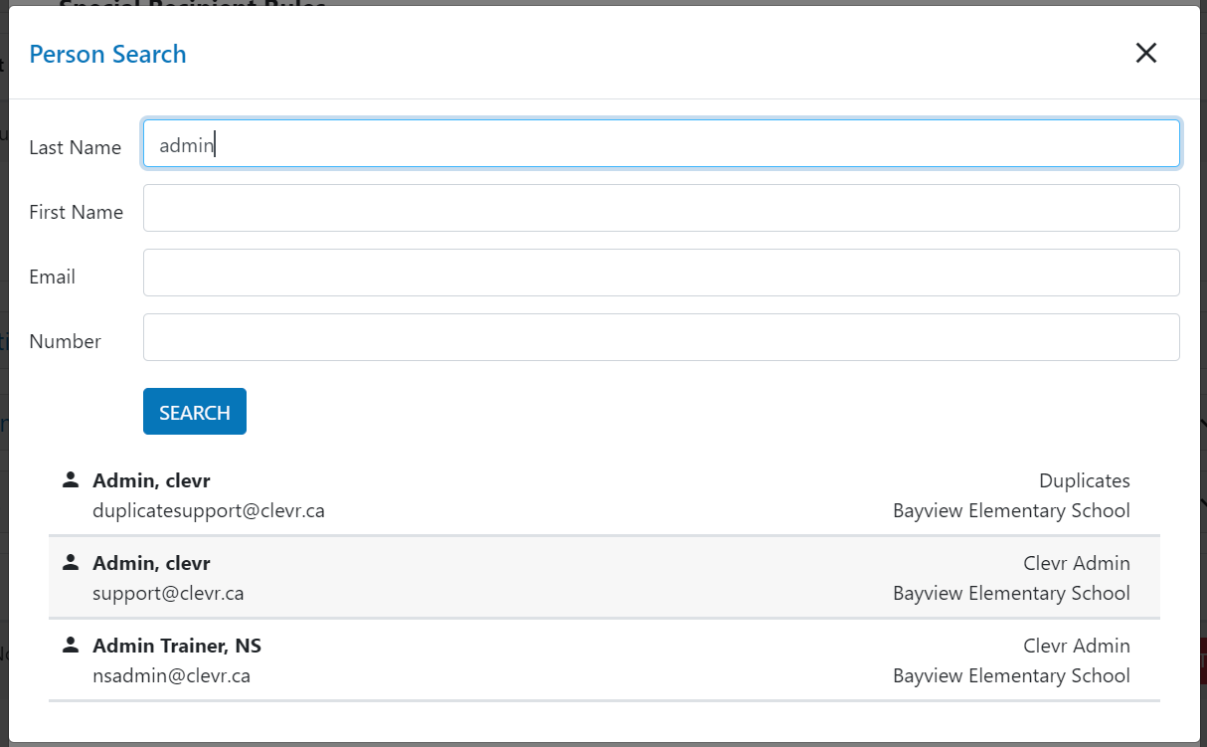Image resolution: width=1207 pixels, height=747 pixels.
Task: Click the Last Name label
Action: click(x=76, y=147)
